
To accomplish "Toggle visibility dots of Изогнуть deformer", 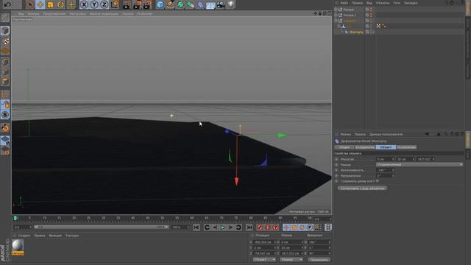I will tap(371, 32).
